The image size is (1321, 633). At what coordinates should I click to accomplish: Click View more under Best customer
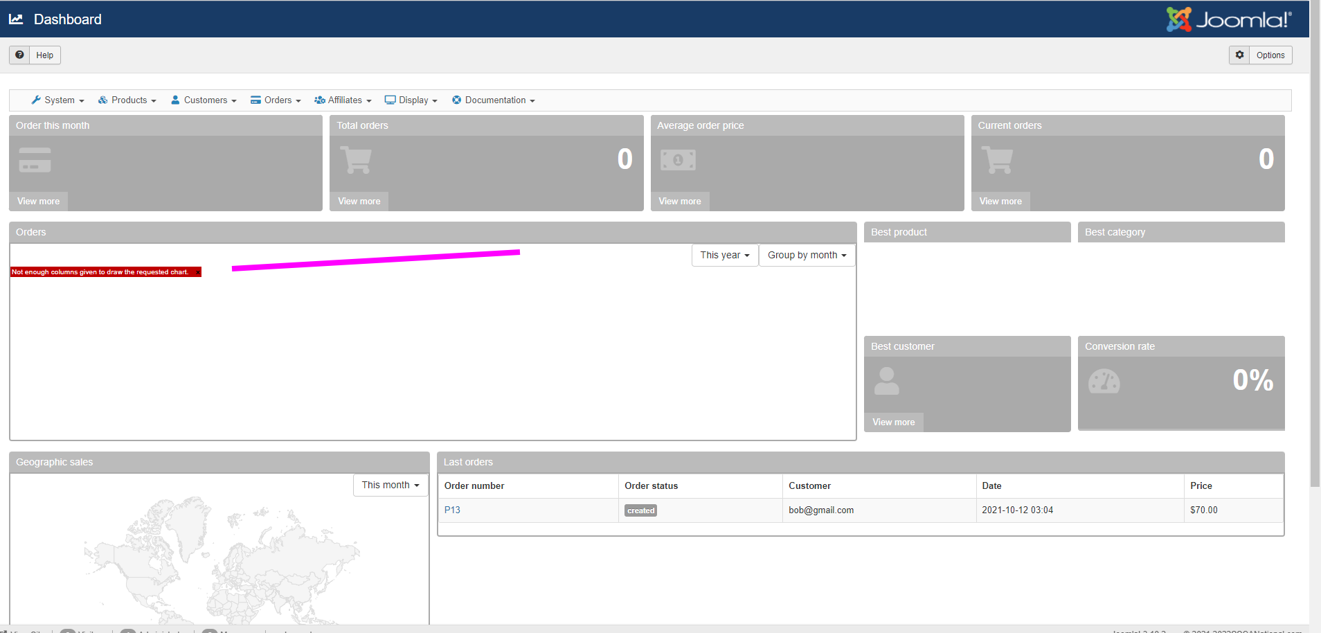[x=894, y=422]
